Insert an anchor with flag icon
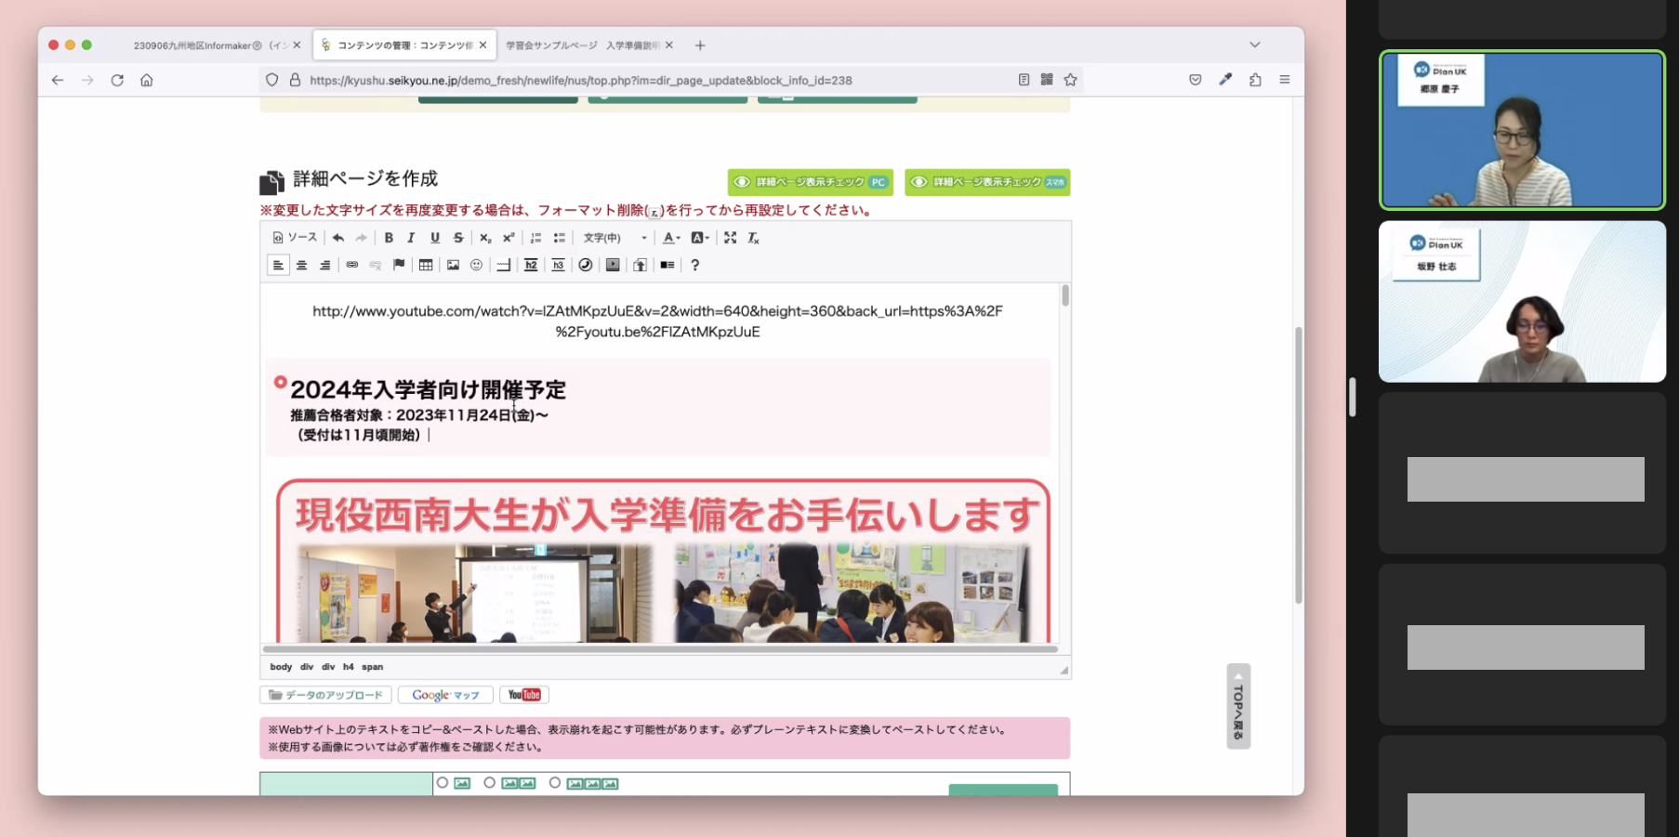 tap(398, 265)
